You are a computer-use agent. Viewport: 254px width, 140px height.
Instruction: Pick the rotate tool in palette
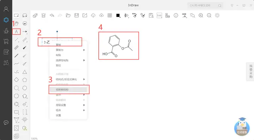tap(25, 24)
